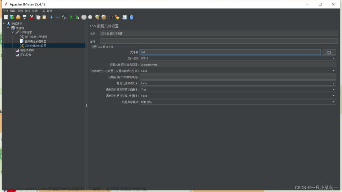Open the Templates icon in toolbar

[12, 17]
